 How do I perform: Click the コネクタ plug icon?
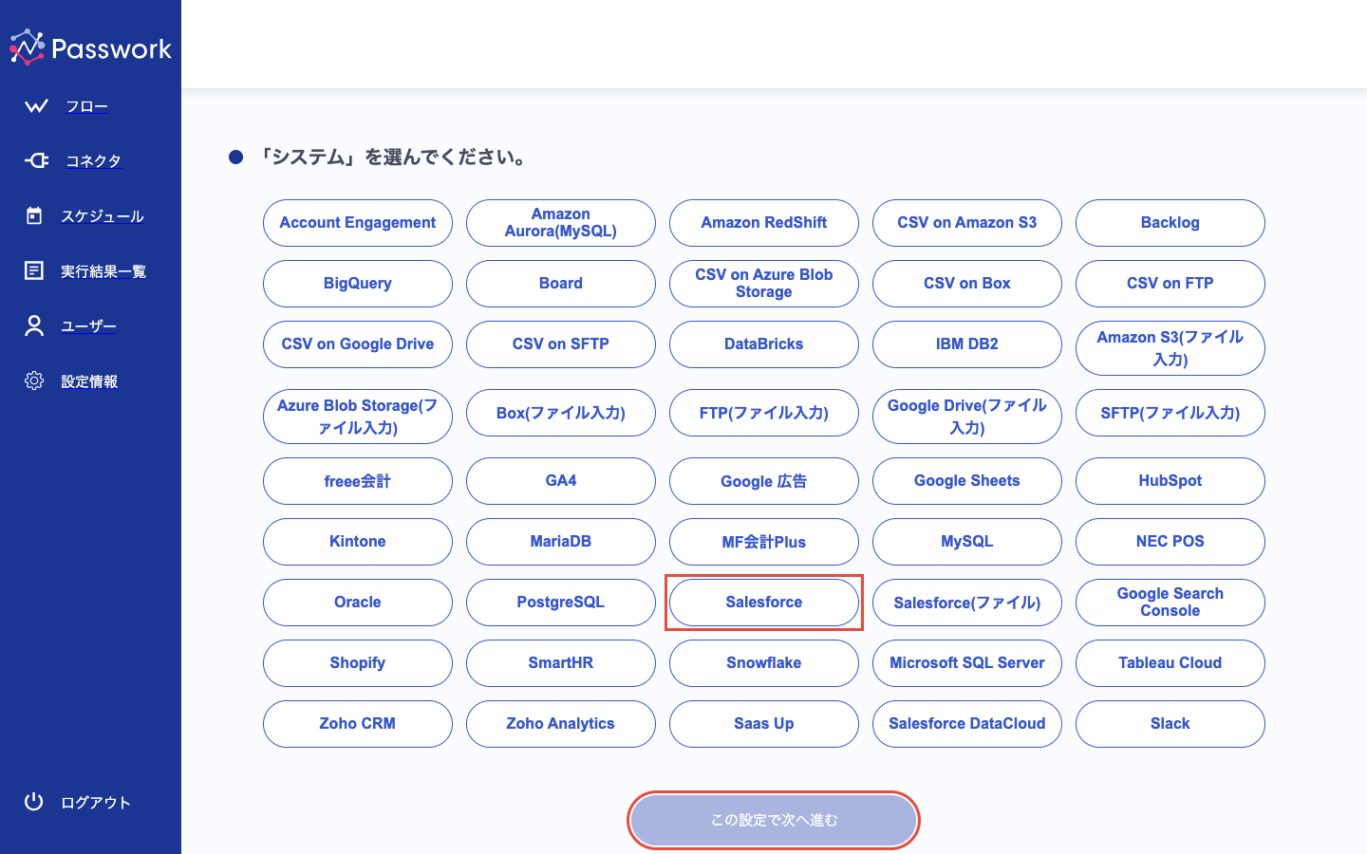(x=36, y=160)
